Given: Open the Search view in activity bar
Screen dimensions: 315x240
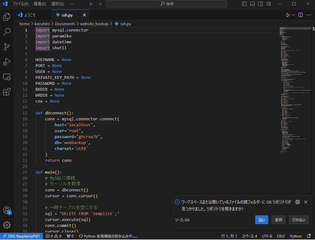Looking at the screenshot, I should coord(7,32).
